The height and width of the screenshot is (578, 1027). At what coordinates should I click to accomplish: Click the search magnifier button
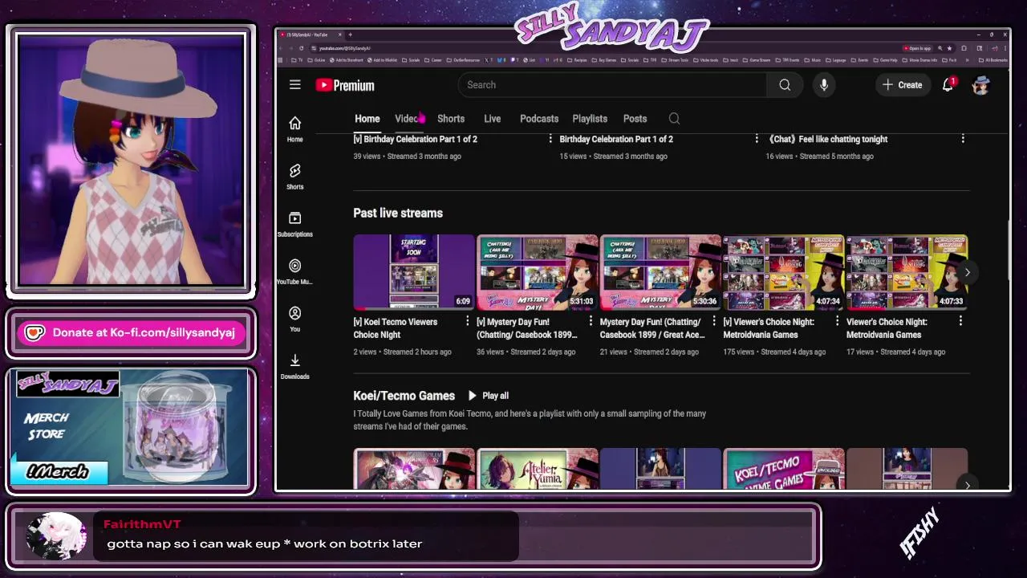785,85
